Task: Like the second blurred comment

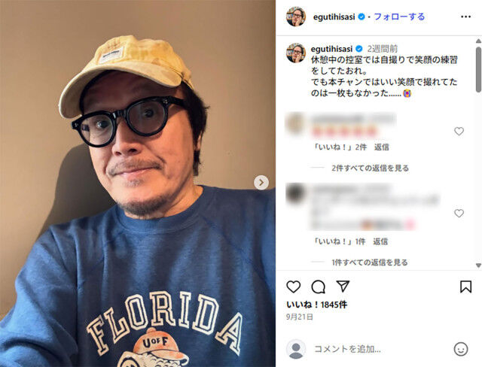Action: pyautogui.click(x=459, y=213)
